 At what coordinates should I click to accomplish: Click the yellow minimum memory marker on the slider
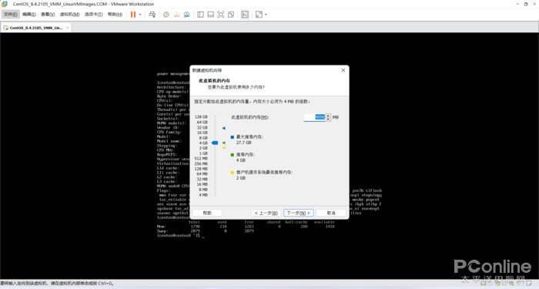[x=224, y=148]
